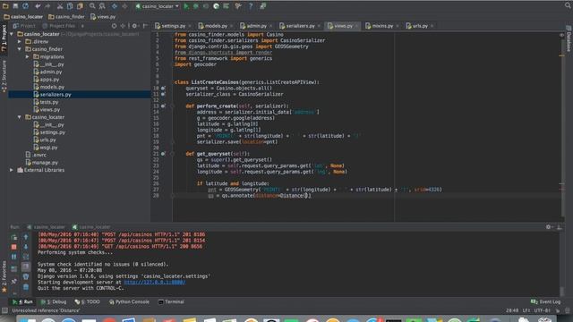Switch to the serializers.py editor tab

pos(300,26)
